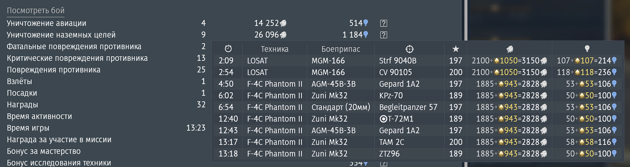
Task: Click the clock time column header icon
Action: click(228, 49)
